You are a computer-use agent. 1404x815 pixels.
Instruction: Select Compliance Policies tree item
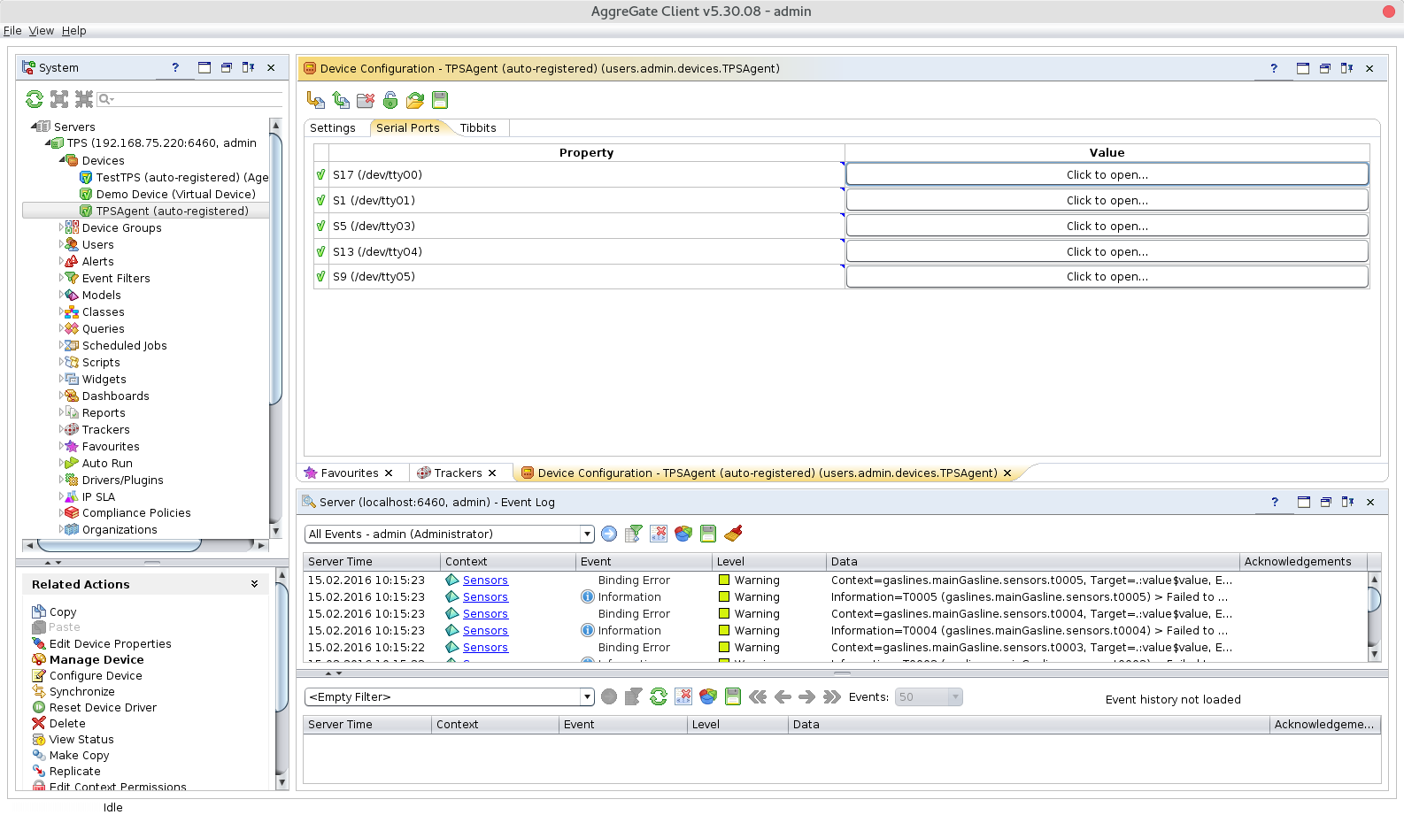[x=136, y=512]
